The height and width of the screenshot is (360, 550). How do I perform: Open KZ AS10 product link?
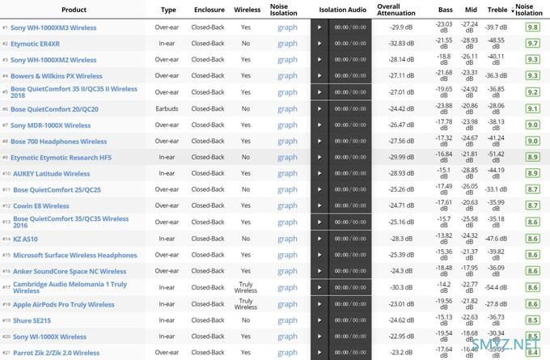tap(25, 239)
